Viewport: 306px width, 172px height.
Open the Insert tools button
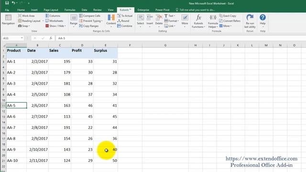[x=150, y=21]
